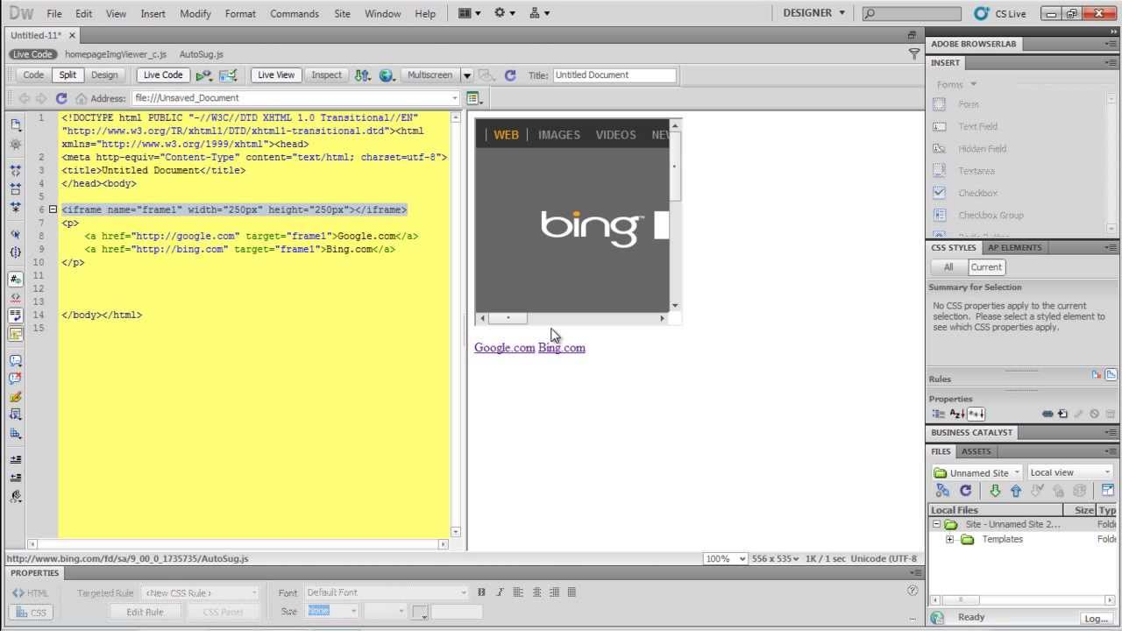Open the Insert menu
The width and height of the screenshot is (1122, 631).
[153, 14]
